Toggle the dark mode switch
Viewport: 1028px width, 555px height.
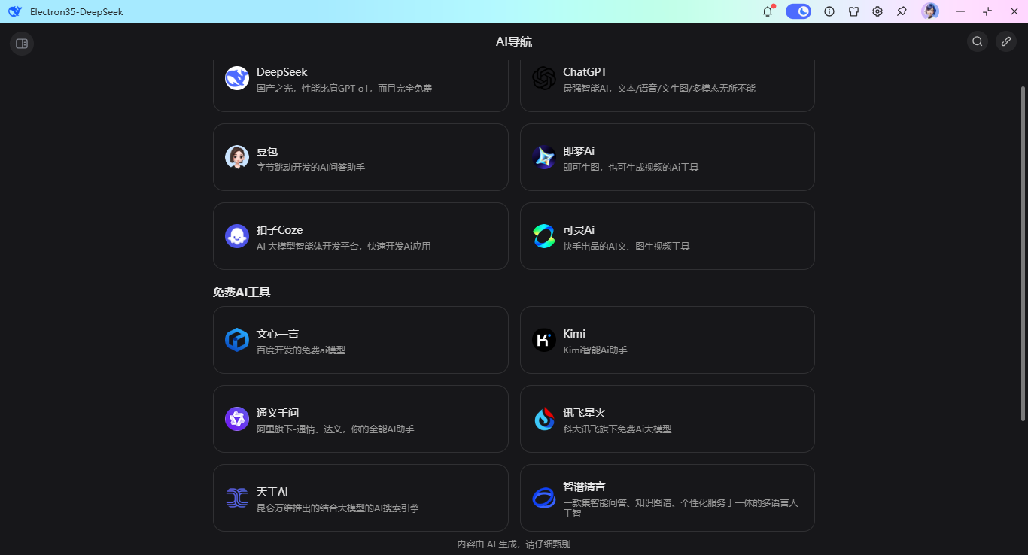pos(798,11)
